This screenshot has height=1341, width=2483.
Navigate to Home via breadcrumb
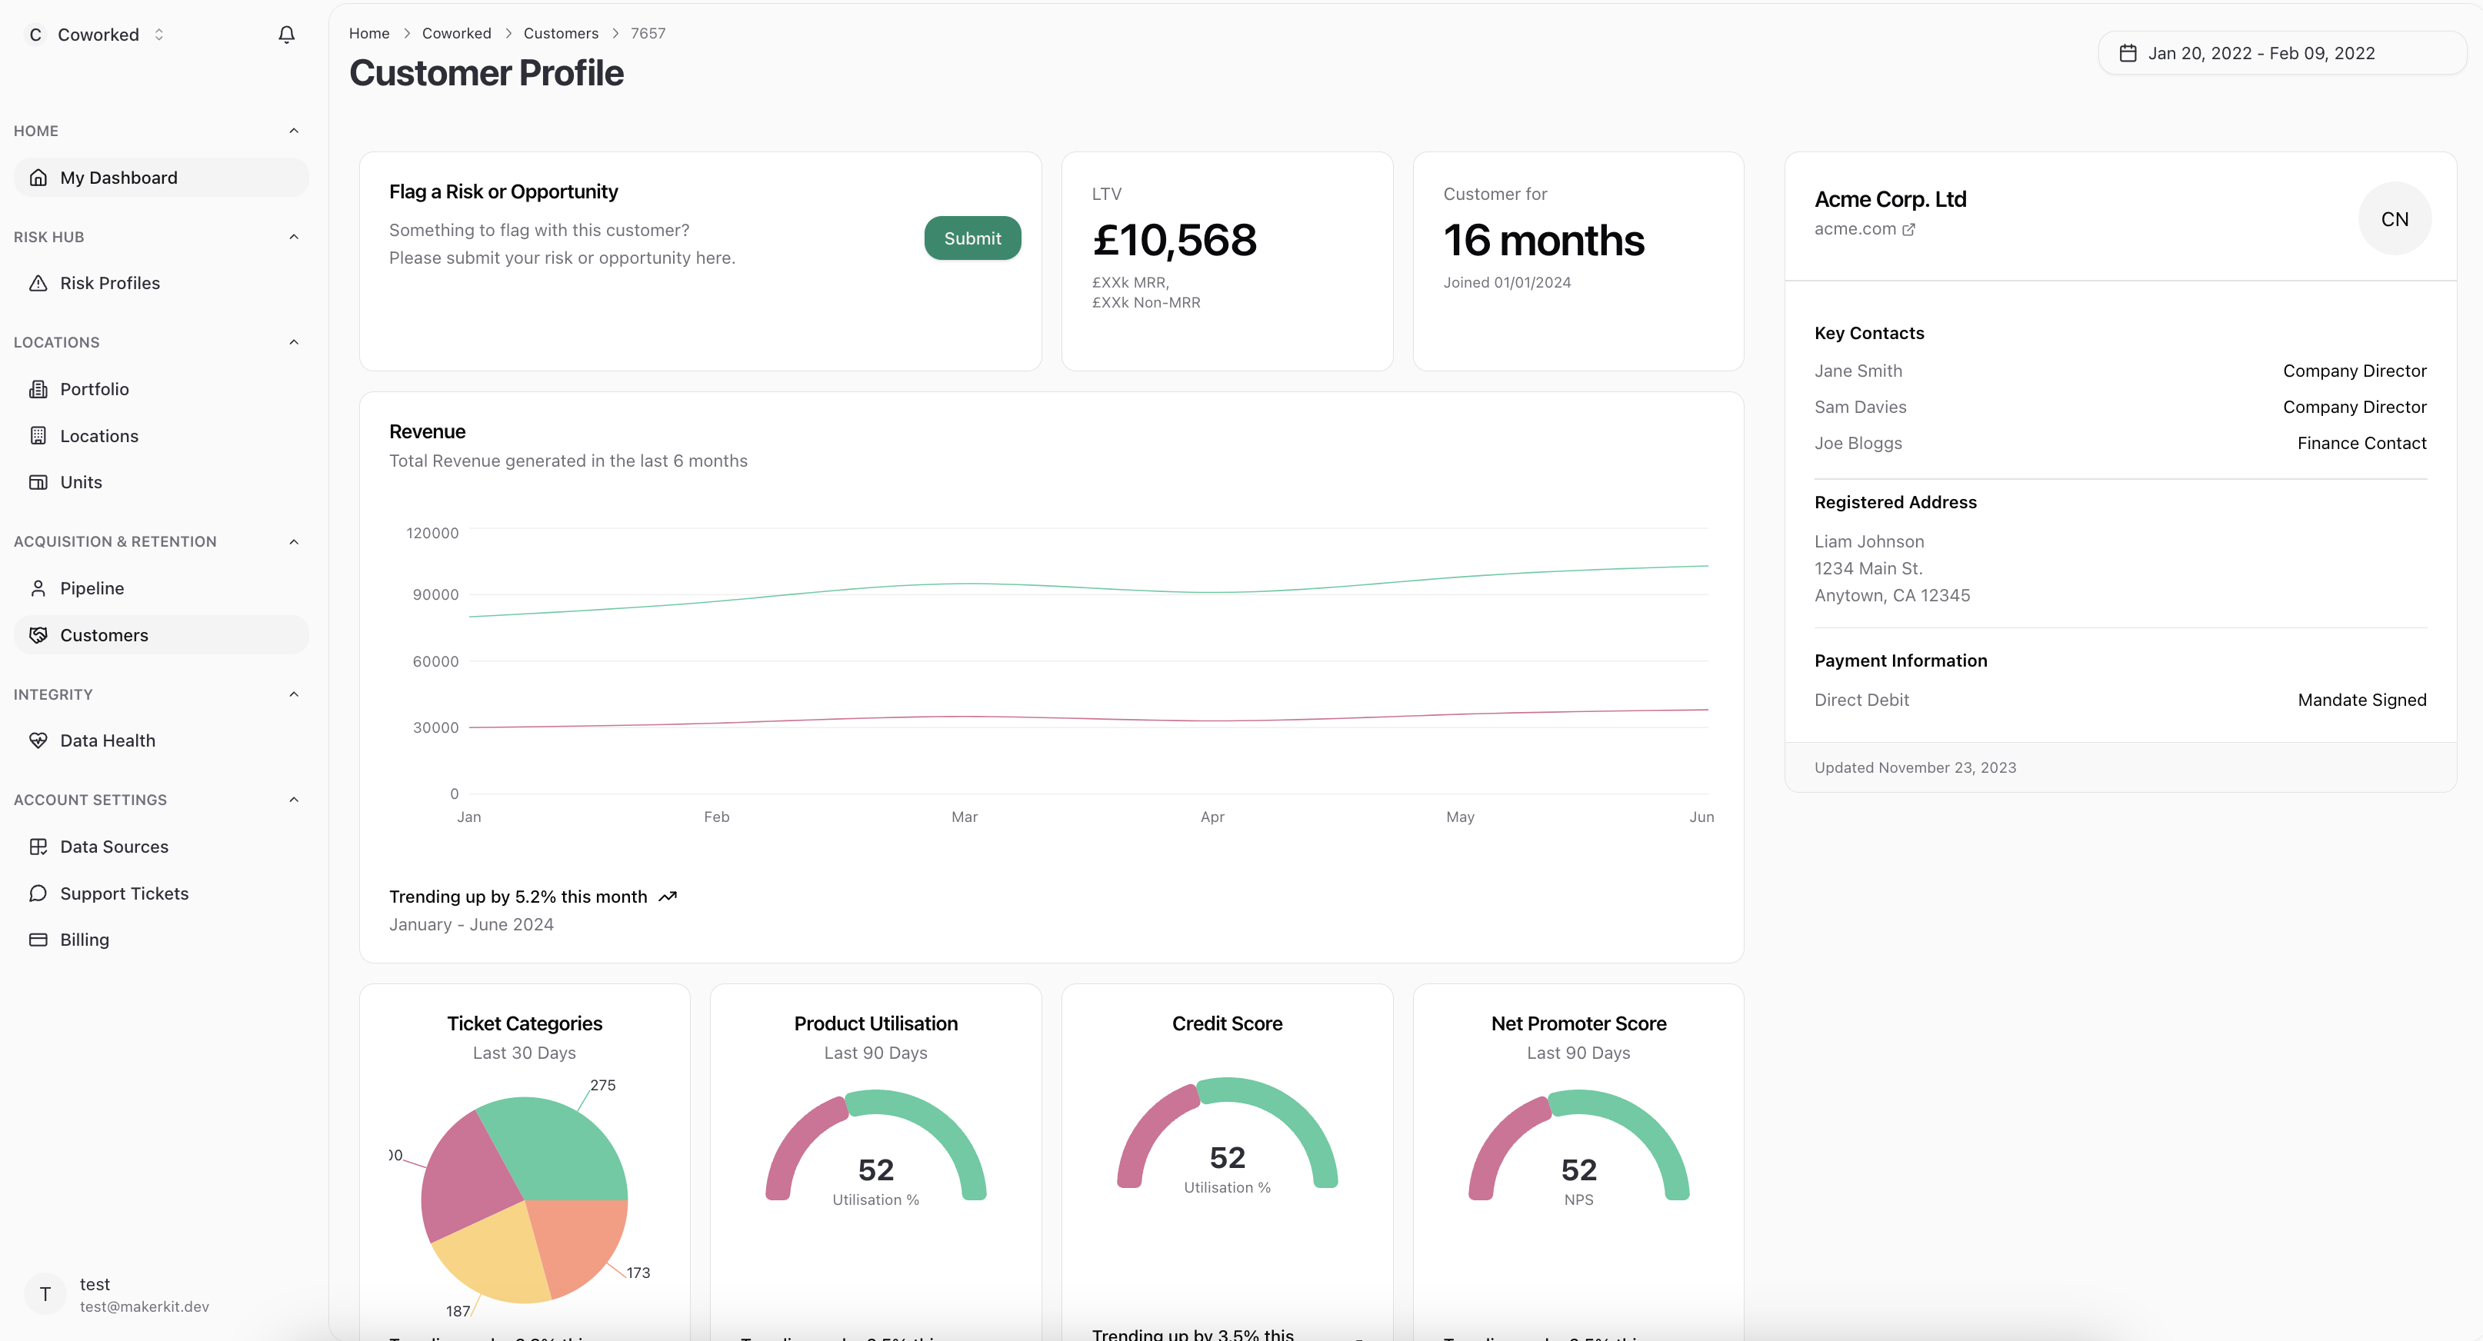369,33
